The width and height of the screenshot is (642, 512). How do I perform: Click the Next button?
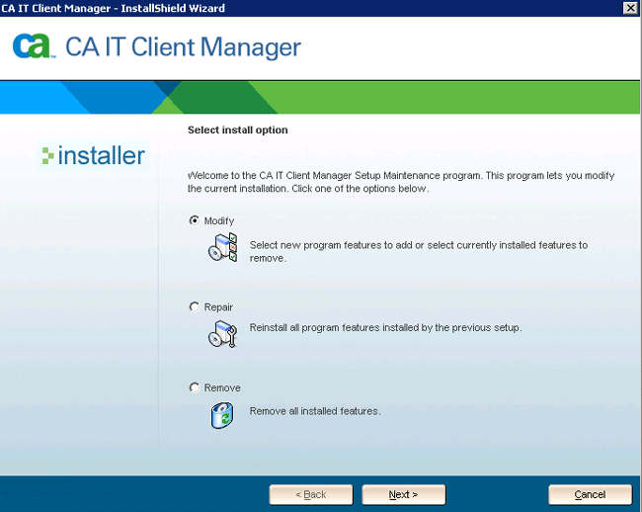tap(404, 495)
